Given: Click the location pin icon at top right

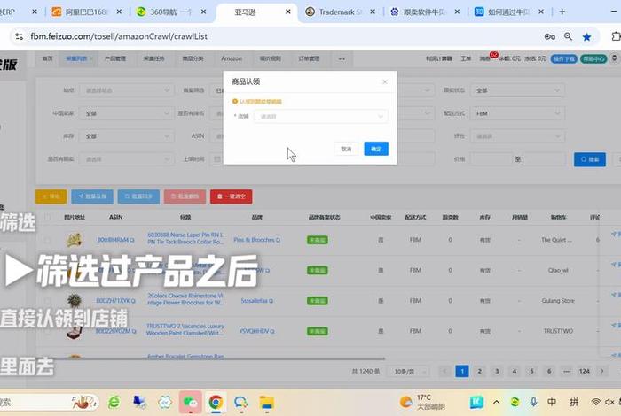Looking at the screenshot, I should (614, 58).
